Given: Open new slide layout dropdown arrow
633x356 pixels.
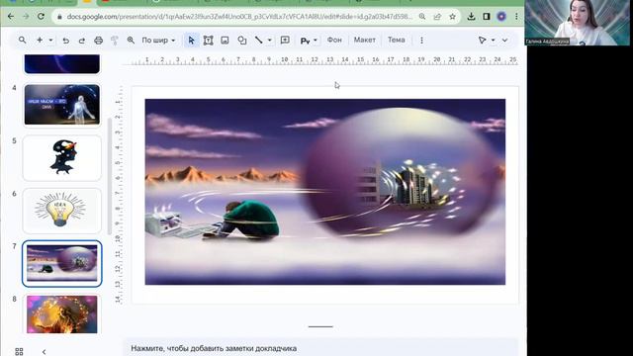Looking at the screenshot, I should 50,40.
